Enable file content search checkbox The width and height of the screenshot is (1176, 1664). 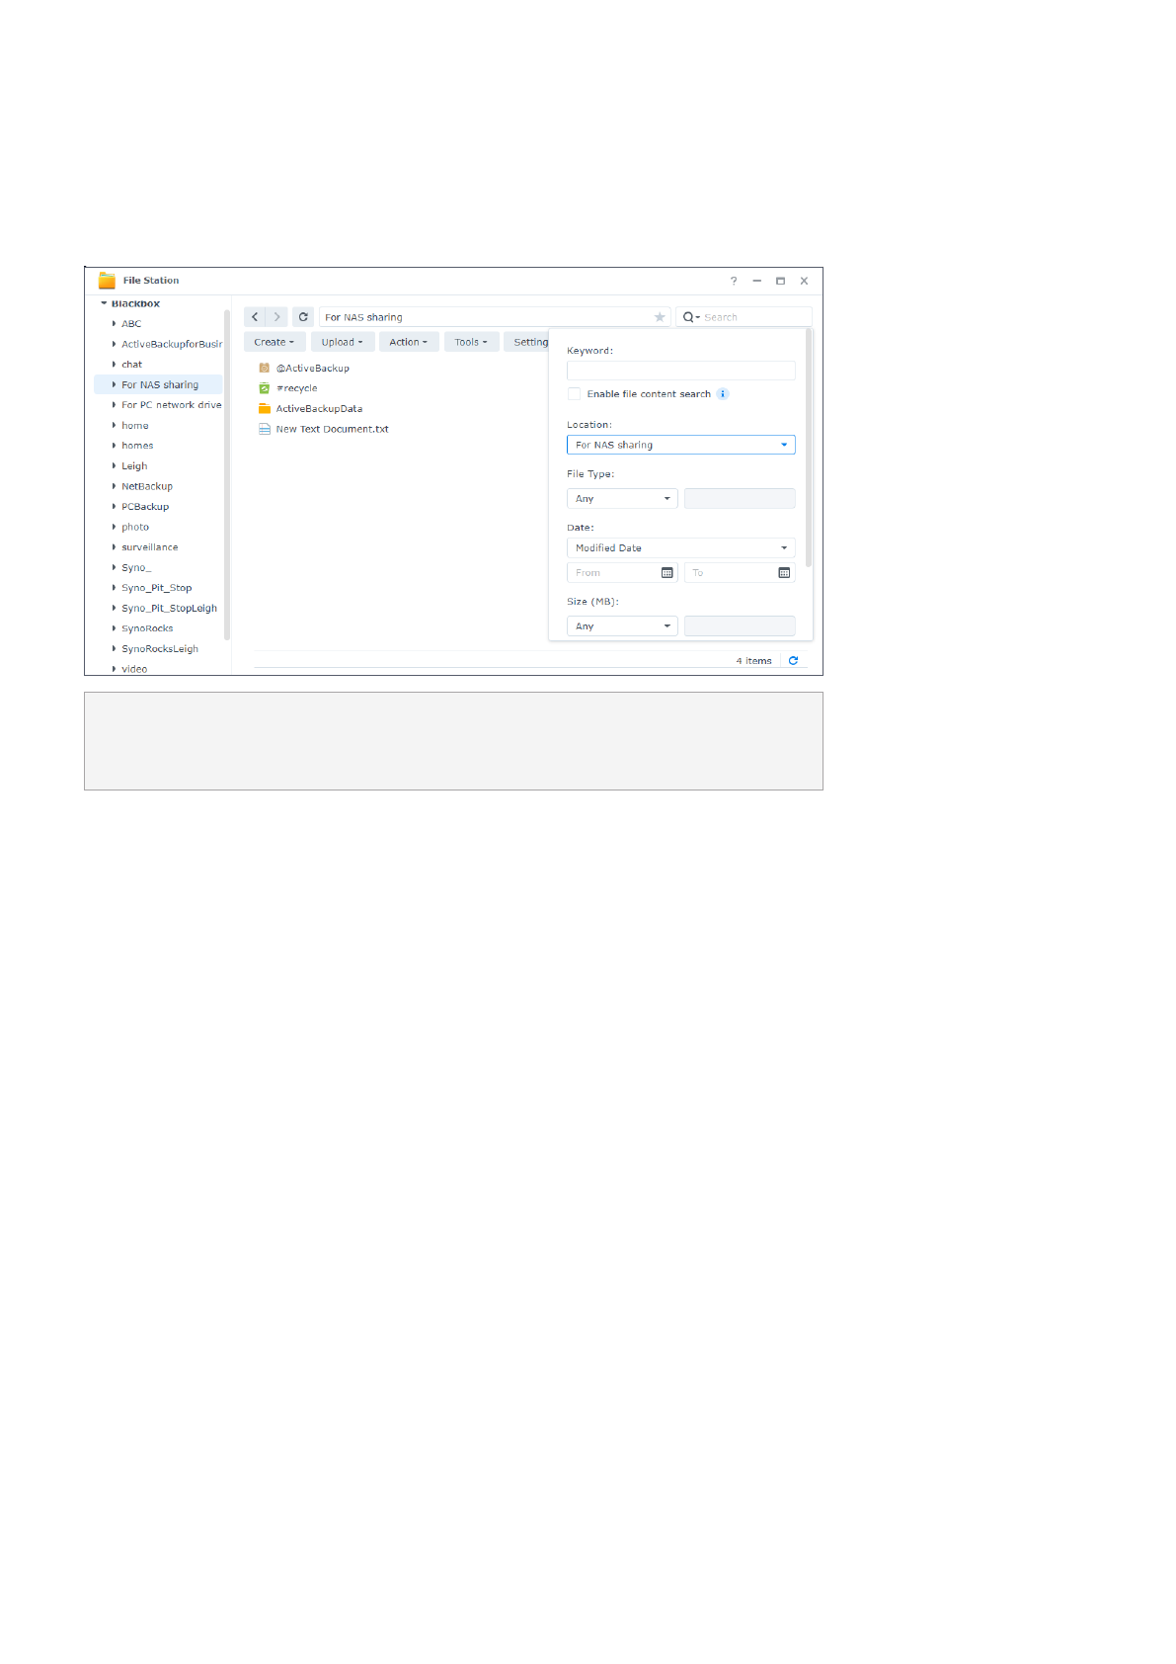click(x=574, y=394)
